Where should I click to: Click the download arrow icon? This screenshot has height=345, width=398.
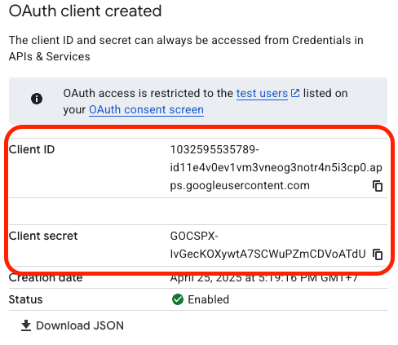click(x=26, y=325)
